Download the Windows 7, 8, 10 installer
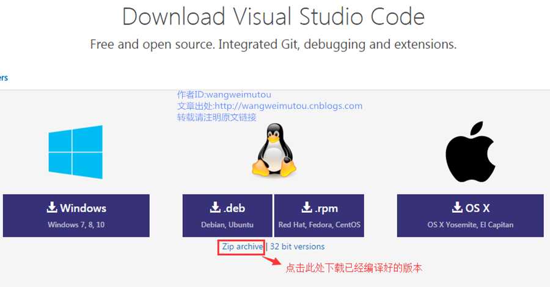 [76, 215]
